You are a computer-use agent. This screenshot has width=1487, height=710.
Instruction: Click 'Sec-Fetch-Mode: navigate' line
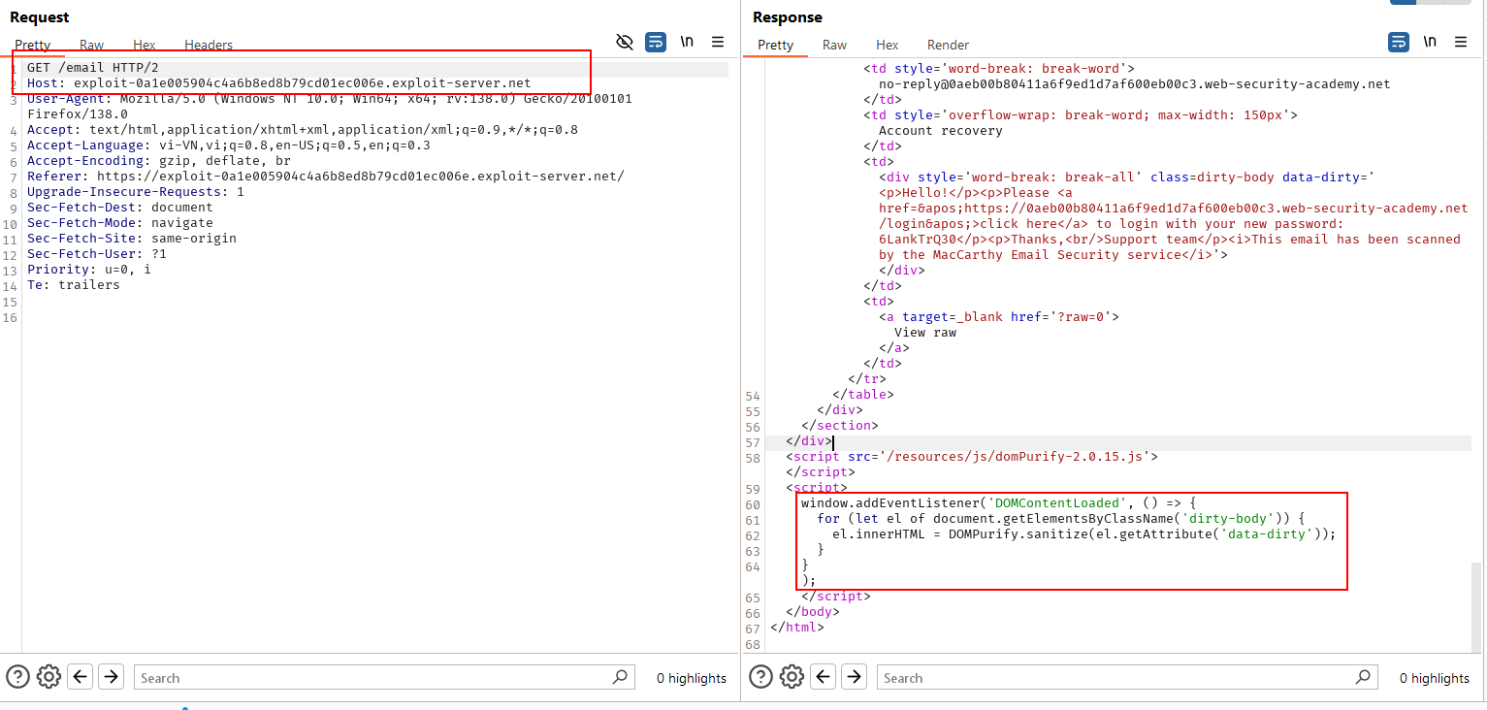click(120, 223)
